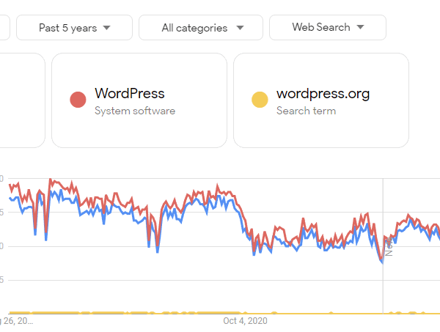Click the arrow icon beside "Past 5 years"
The width and height of the screenshot is (440, 332).
pos(106,28)
